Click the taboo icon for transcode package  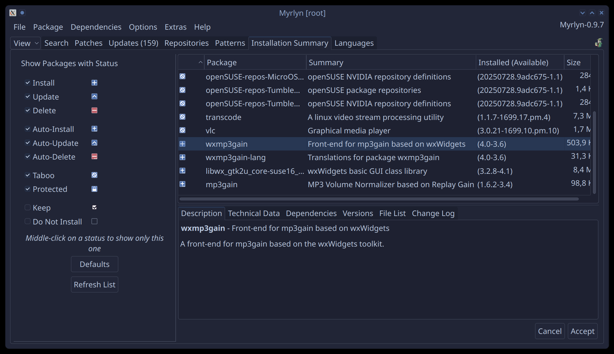(182, 117)
